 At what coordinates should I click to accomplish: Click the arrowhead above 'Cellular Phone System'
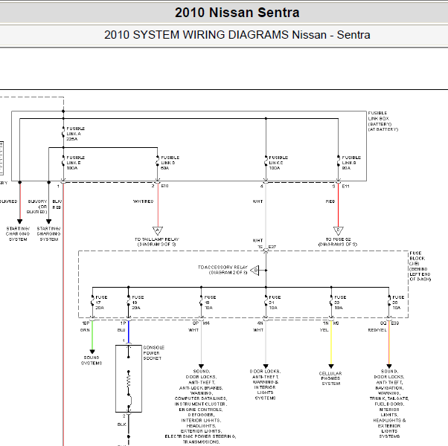[331, 366]
